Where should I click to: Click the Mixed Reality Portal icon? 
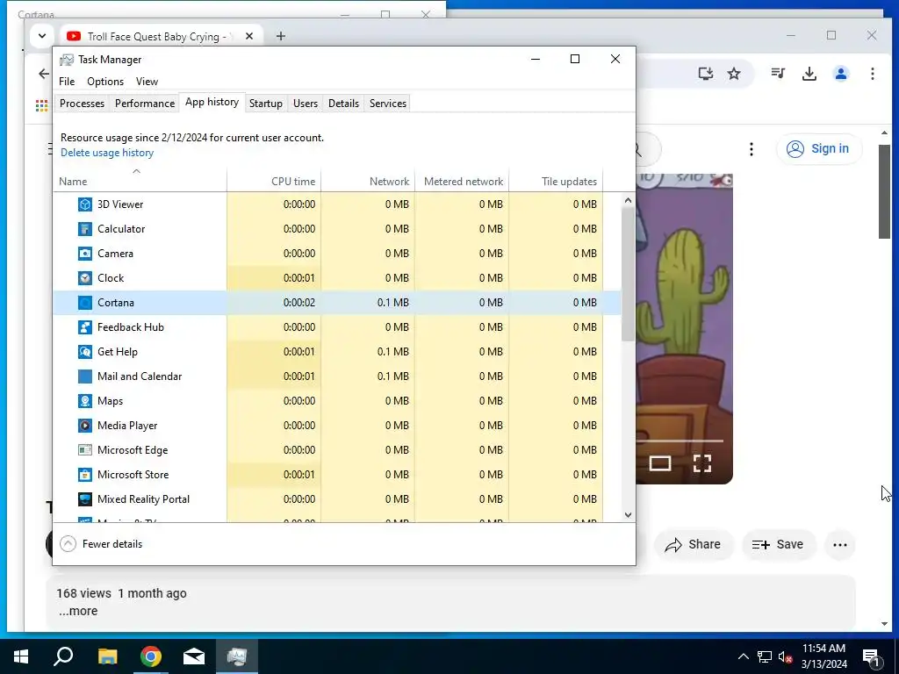click(x=85, y=499)
